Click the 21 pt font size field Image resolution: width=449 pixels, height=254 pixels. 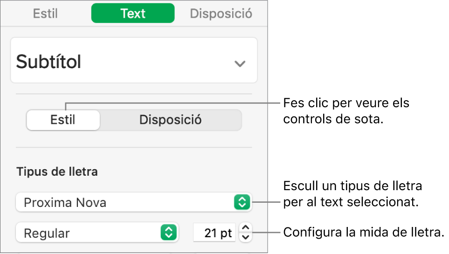tap(214, 232)
